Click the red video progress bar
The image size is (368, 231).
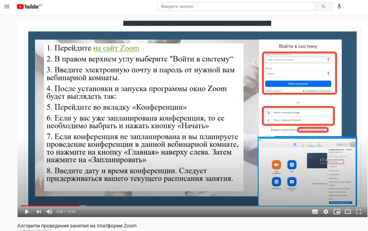pos(50,206)
